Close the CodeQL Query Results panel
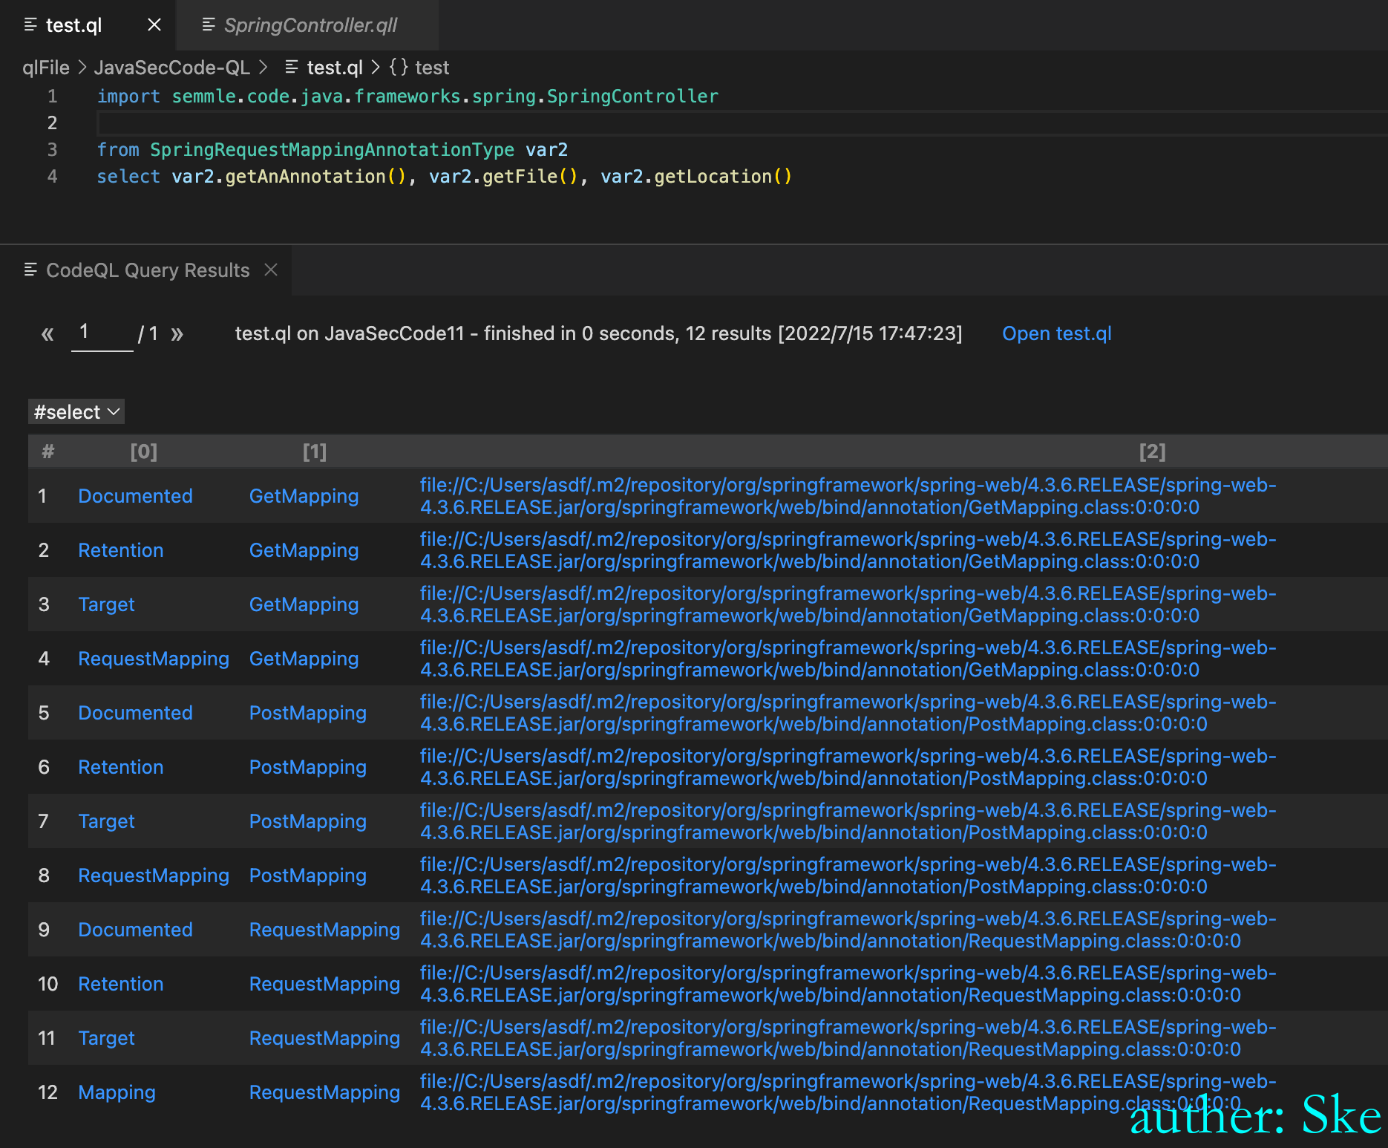 tap(271, 270)
